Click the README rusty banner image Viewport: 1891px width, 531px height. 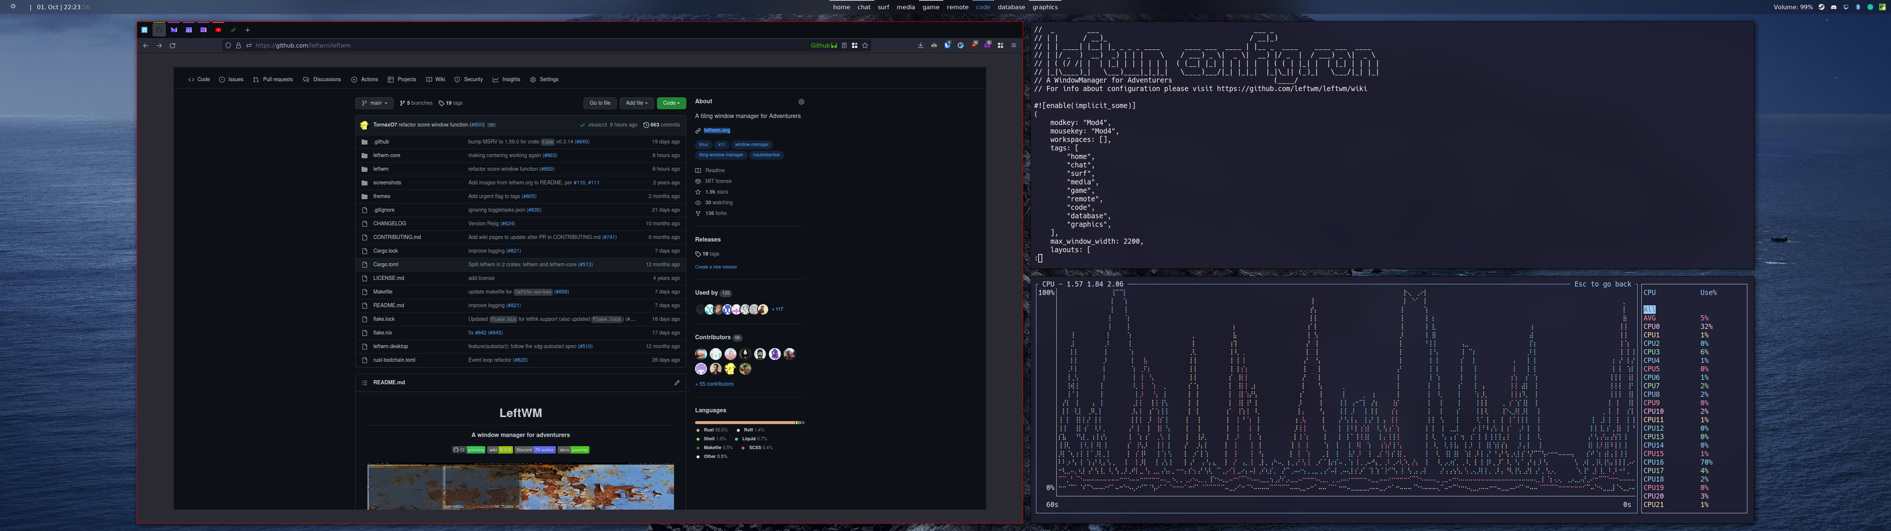521,486
